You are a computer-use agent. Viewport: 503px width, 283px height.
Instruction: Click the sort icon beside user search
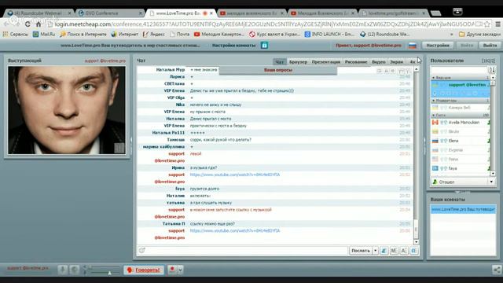tap(491, 70)
